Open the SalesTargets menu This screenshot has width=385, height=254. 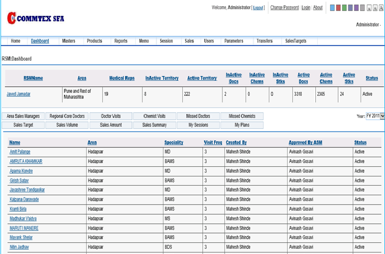(295, 41)
